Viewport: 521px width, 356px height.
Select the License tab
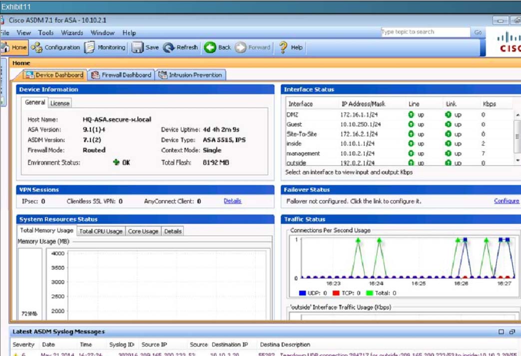coord(60,103)
